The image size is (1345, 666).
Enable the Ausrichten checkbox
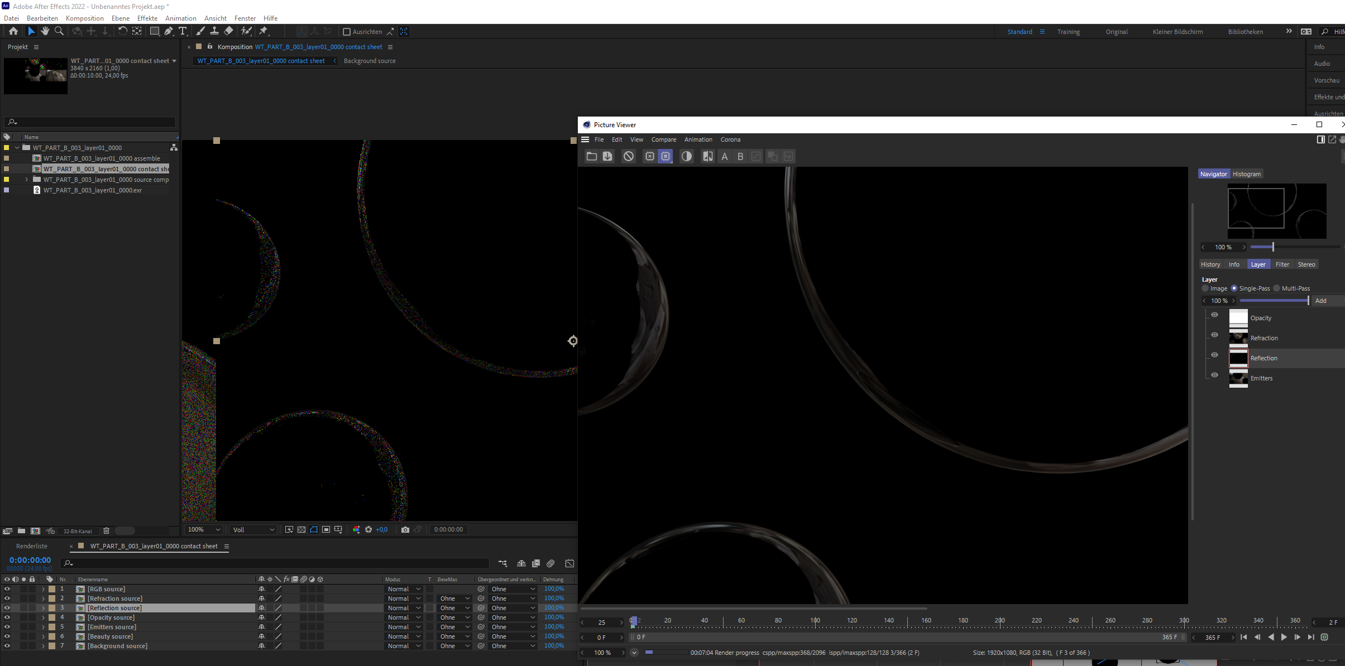click(x=347, y=32)
